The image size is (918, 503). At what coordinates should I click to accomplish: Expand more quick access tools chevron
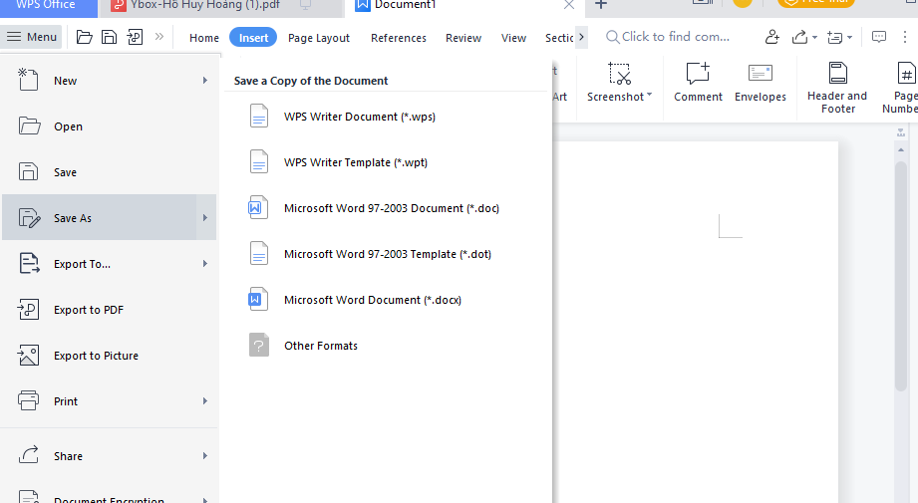click(159, 37)
